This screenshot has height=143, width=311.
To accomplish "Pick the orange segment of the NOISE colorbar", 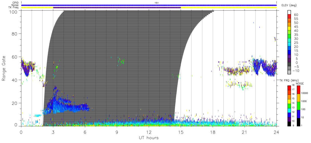I will click(298, 98).
